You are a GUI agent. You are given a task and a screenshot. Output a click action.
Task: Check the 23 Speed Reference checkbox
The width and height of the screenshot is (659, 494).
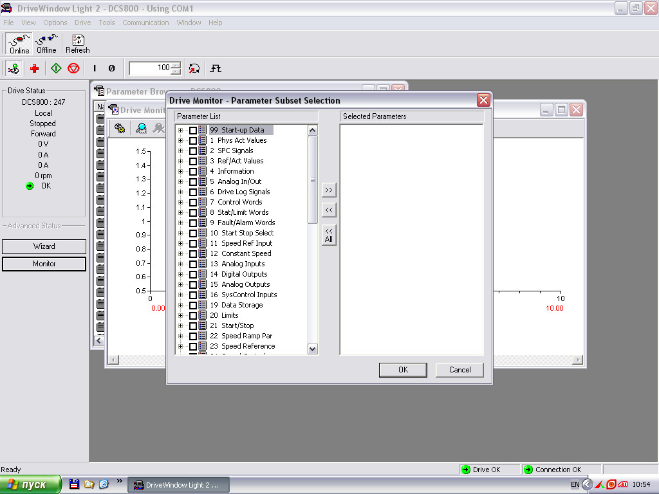tap(193, 346)
